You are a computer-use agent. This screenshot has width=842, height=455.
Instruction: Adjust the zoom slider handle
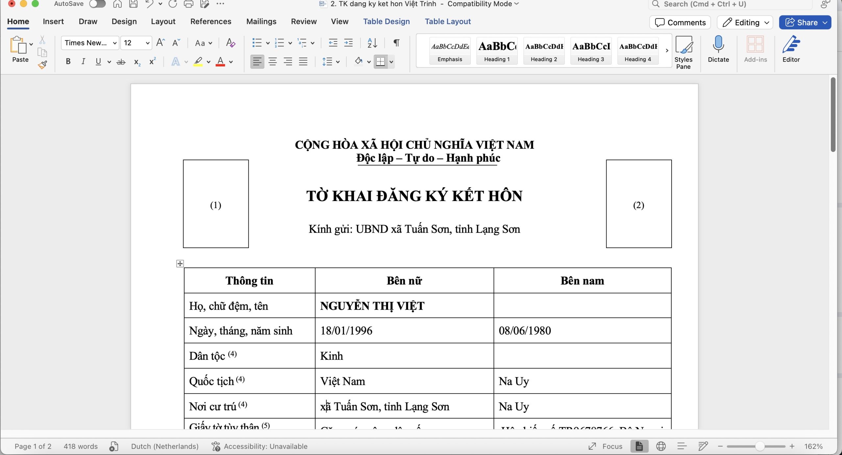759,446
